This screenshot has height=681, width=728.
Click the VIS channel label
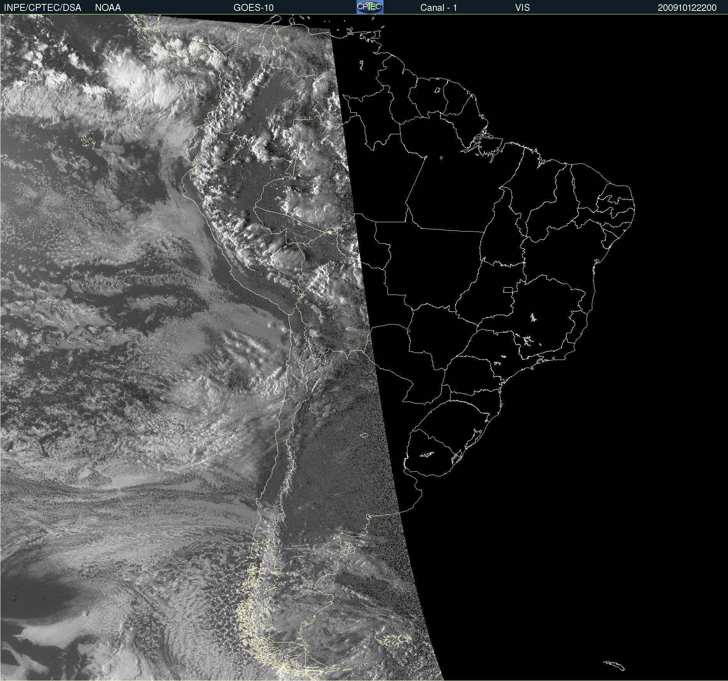(522, 8)
